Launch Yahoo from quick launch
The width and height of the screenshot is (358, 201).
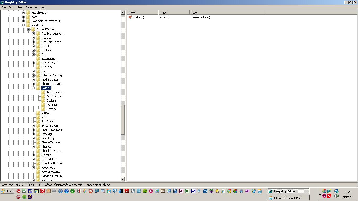[247, 191]
